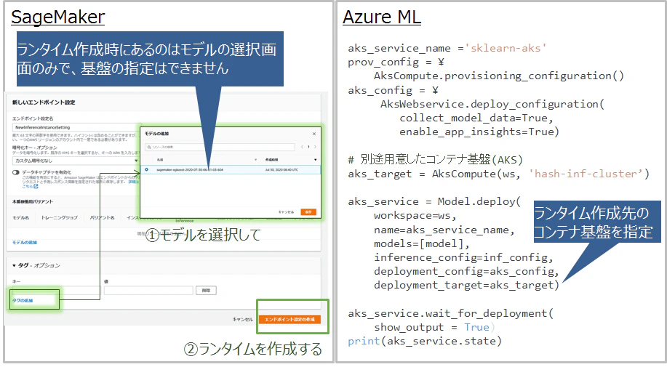The height and width of the screenshot is (367, 667).
Task: Click the Azure ML slide title
Action: click(x=382, y=17)
